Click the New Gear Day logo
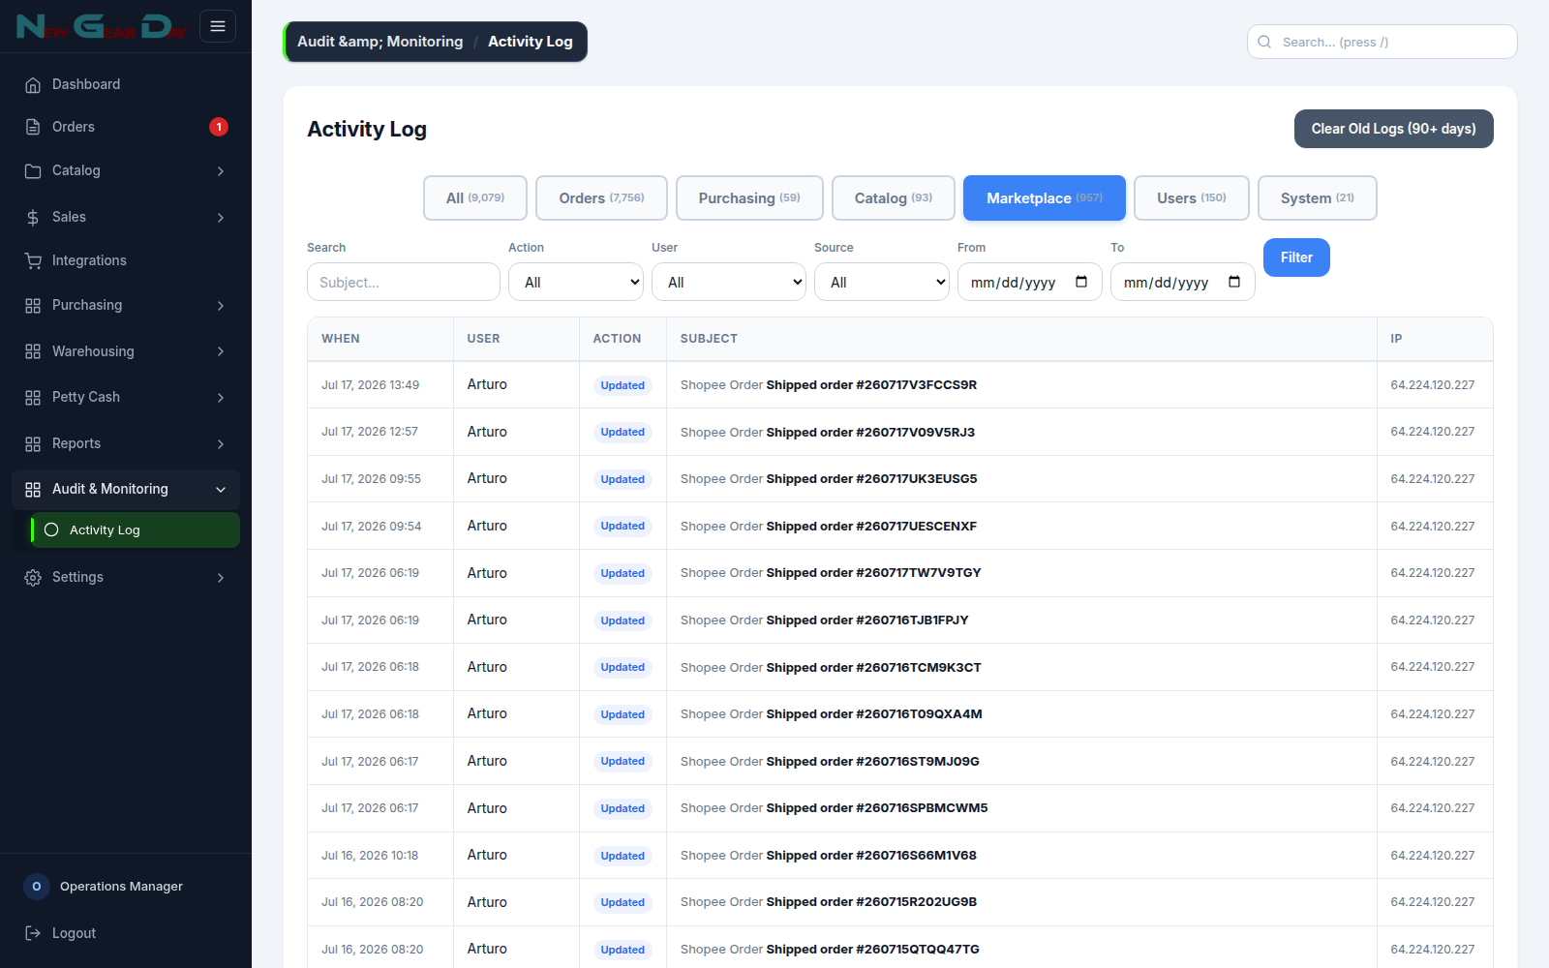 tap(101, 26)
